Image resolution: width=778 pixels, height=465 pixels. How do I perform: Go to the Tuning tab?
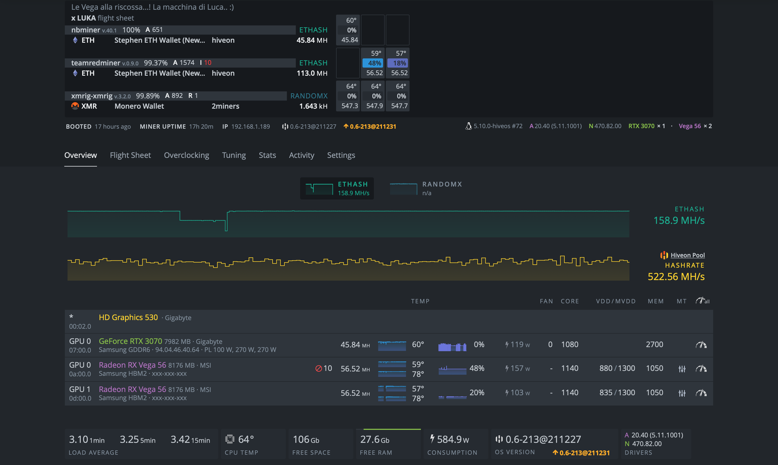click(234, 155)
